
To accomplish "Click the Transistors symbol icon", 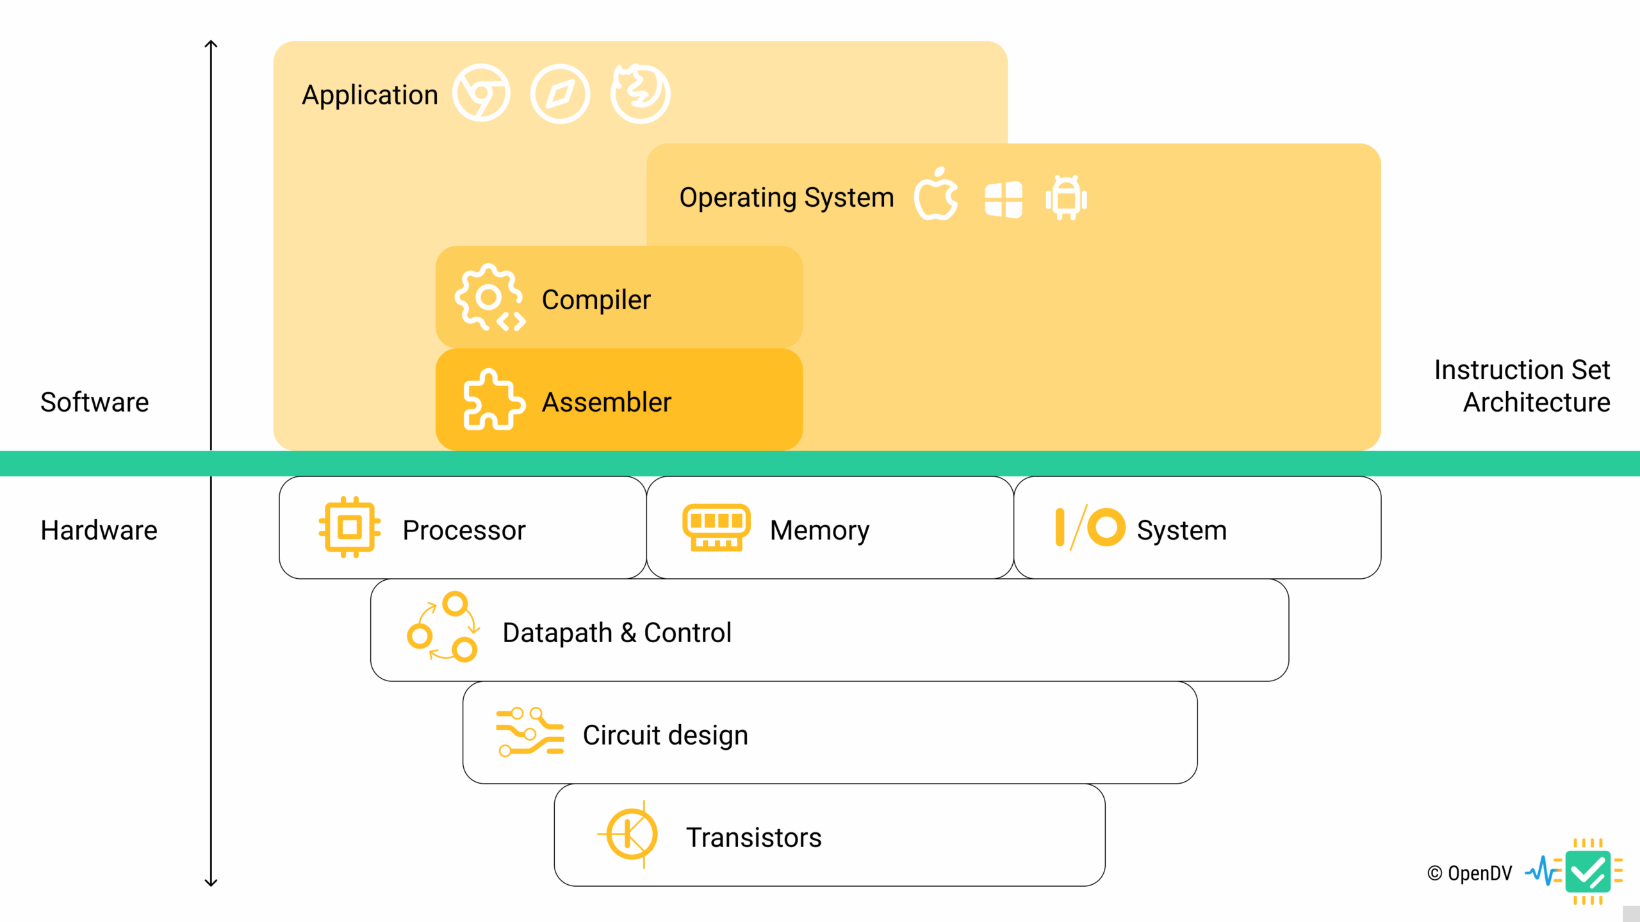I will 631,834.
